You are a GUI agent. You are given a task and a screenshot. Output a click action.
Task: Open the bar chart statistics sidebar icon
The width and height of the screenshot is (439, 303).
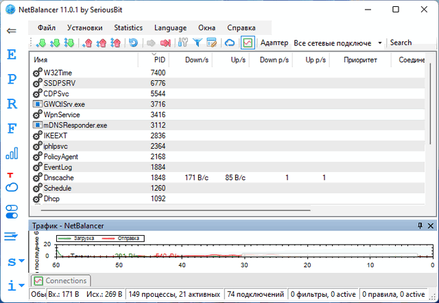pos(11,153)
